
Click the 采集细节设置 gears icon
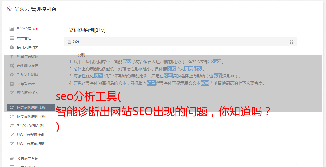(12, 65)
